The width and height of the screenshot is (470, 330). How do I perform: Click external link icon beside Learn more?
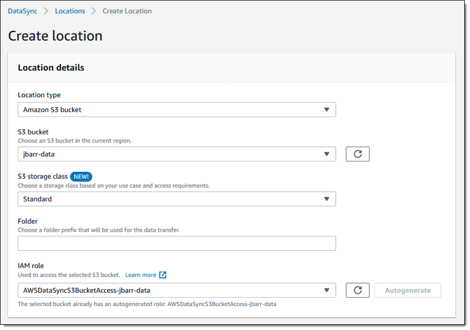click(x=163, y=275)
